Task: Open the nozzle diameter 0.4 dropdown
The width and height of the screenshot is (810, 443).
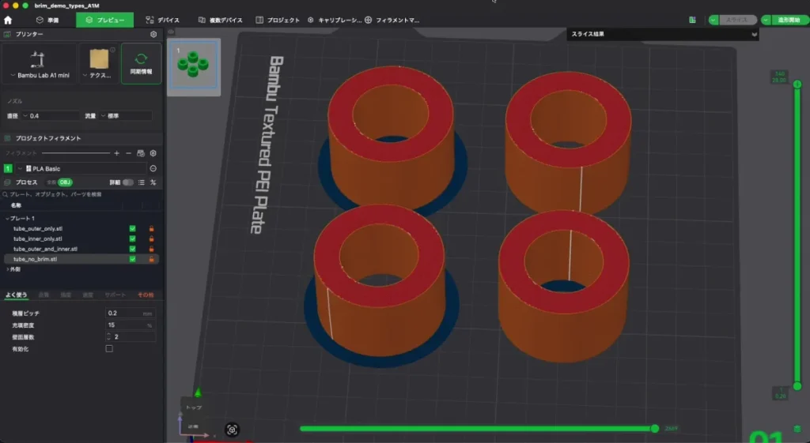Action: pyautogui.click(x=50, y=116)
